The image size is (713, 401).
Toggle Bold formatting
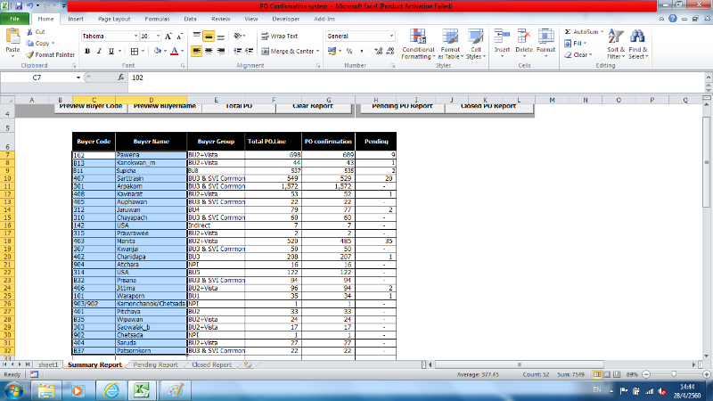(87, 52)
